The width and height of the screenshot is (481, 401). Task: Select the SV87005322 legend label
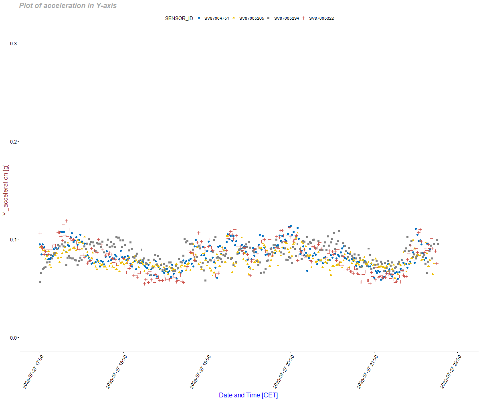tap(321, 18)
